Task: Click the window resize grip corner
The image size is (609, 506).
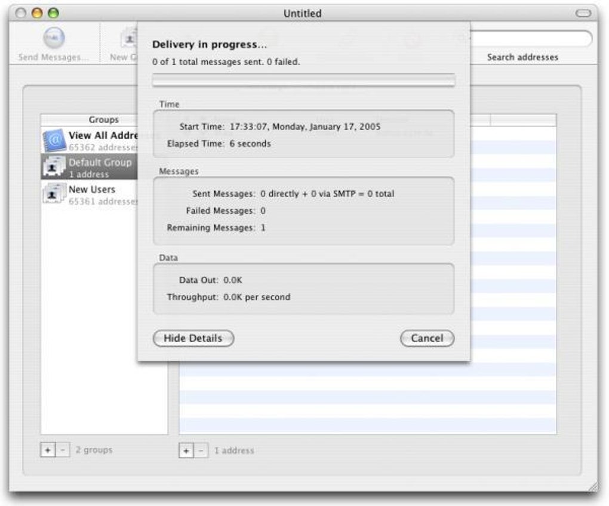Action: pyautogui.click(x=593, y=486)
